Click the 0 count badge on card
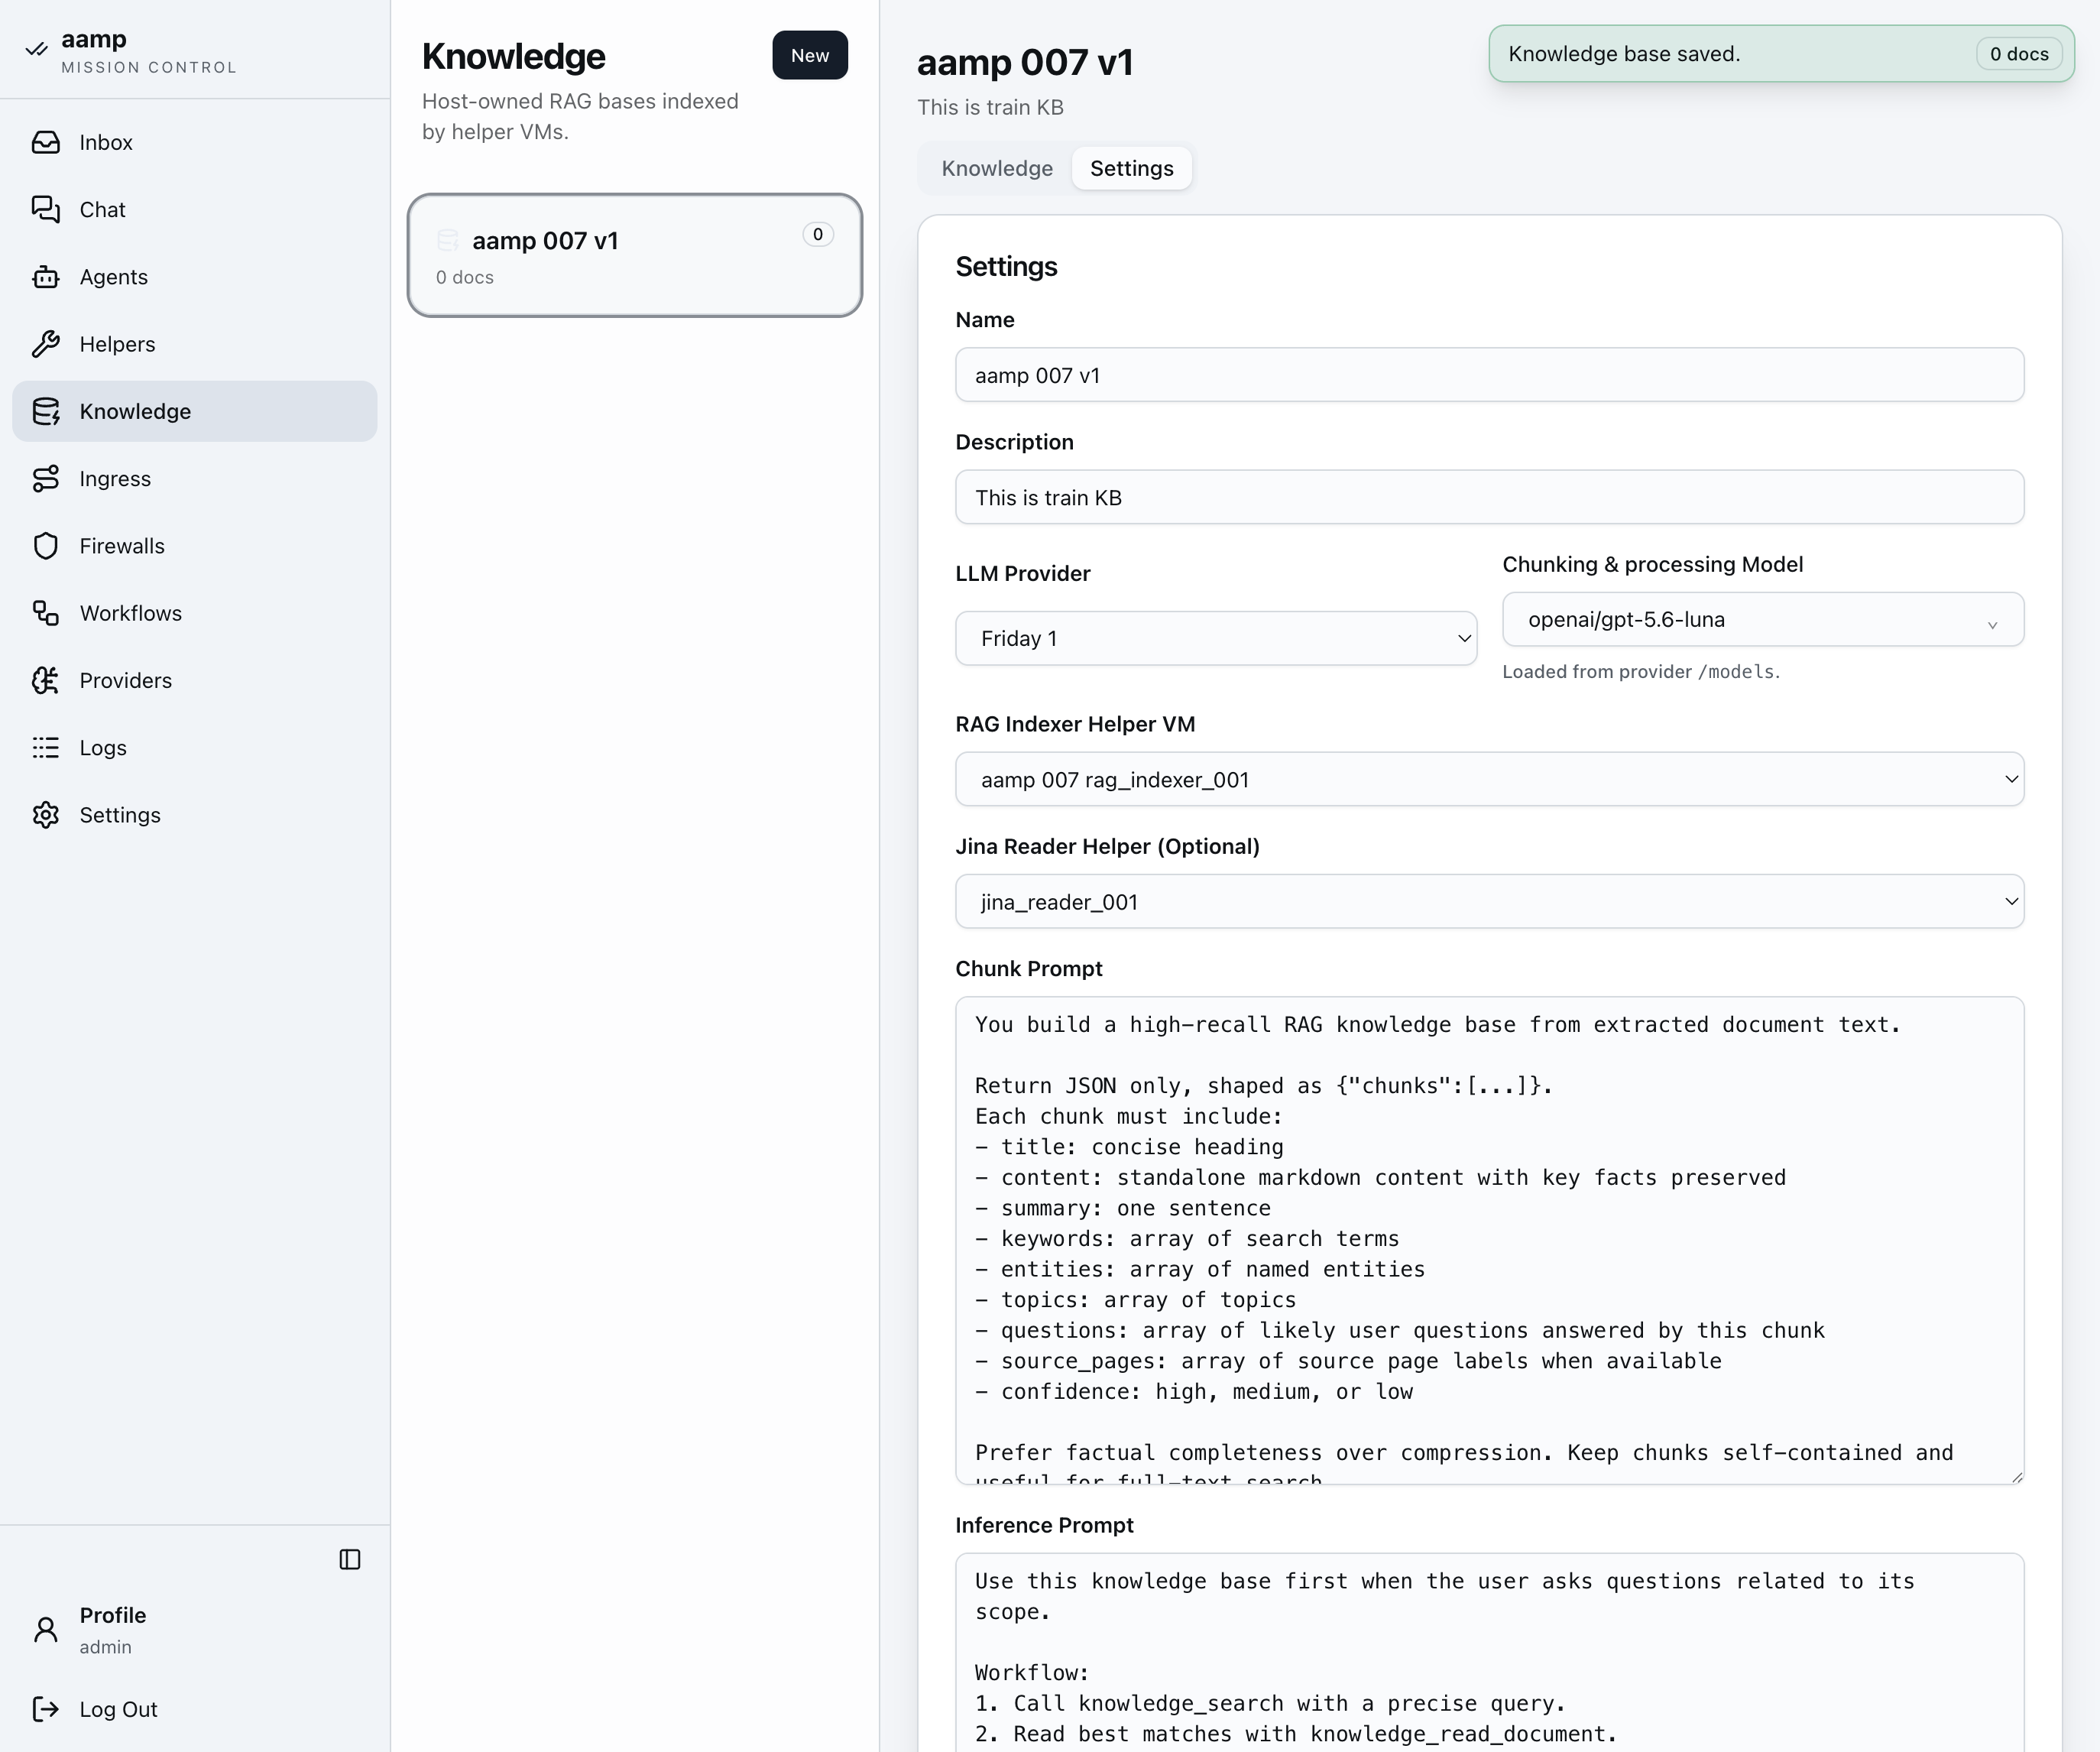2100x1752 pixels. click(x=817, y=234)
